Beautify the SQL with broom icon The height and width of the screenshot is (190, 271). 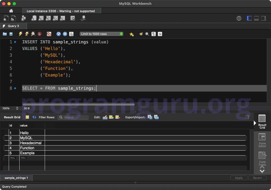[141, 34]
